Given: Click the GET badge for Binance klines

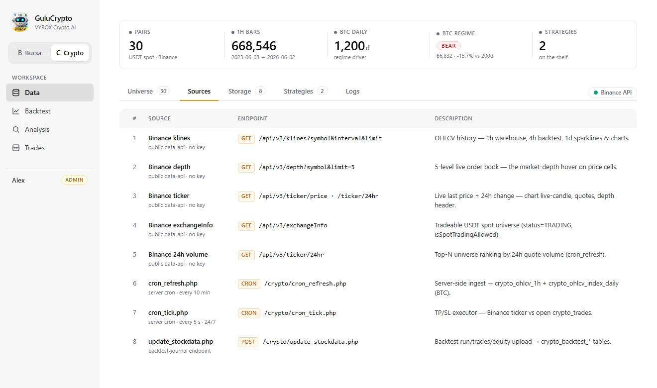Looking at the screenshot, I should 246,138.
